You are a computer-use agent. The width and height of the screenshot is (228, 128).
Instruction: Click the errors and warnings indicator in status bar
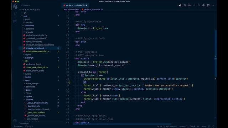29,127
